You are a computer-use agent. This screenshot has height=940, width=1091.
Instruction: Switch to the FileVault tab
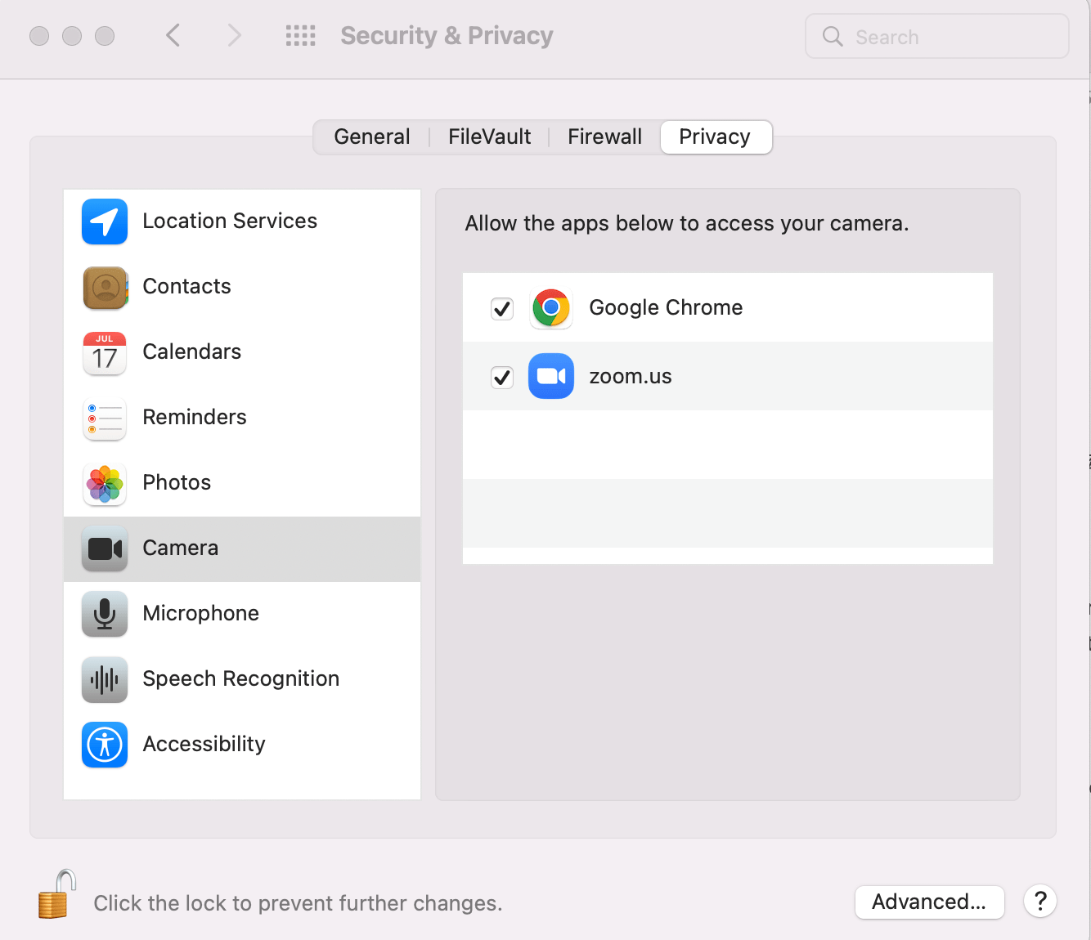click(x=489, y=137)
